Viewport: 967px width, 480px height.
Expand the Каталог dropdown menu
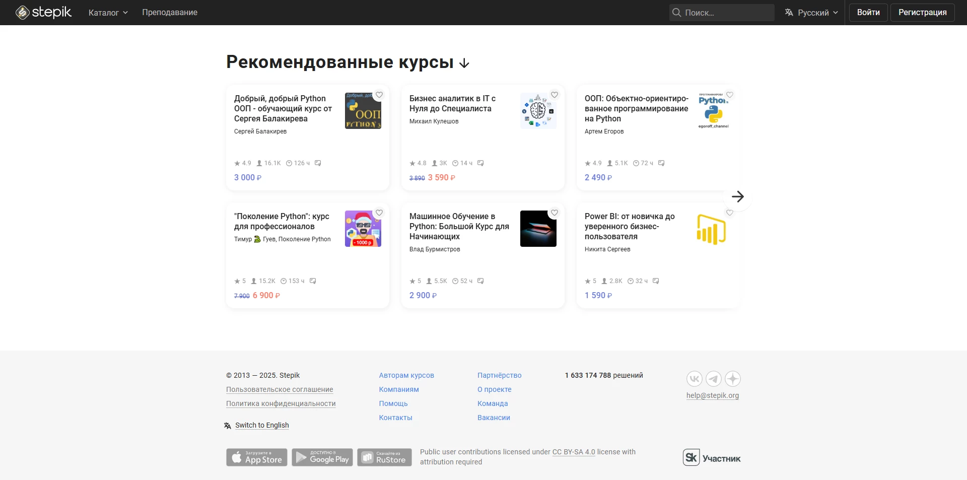(x=108, y=13)
